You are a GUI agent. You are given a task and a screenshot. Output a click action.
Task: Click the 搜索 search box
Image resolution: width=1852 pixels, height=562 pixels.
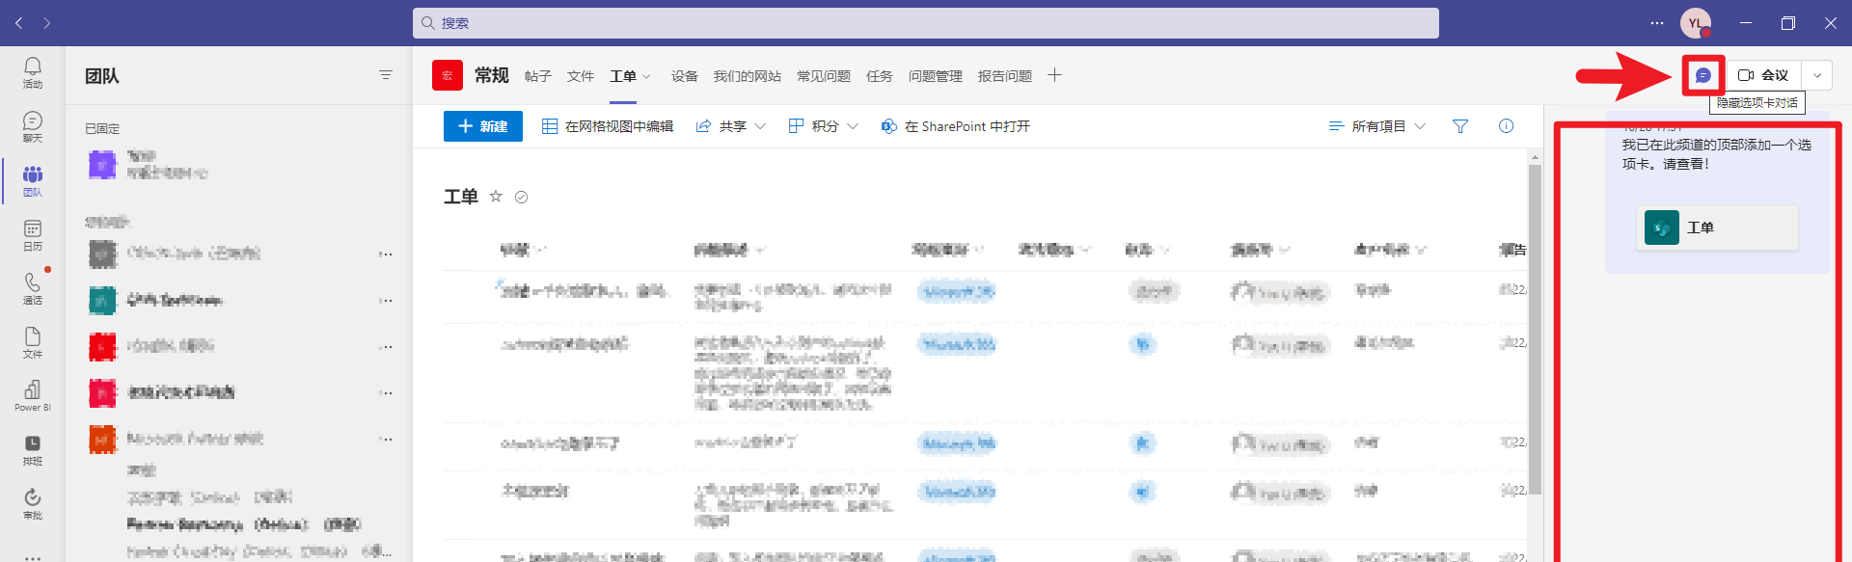click(925, 23)
